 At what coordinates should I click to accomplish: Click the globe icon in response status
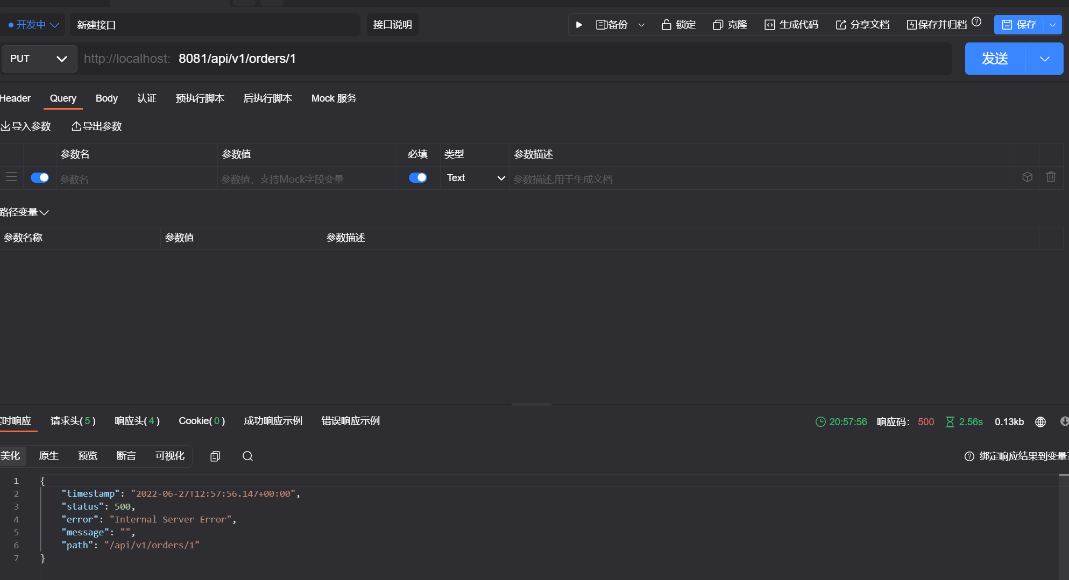(x=1040, y=422)
